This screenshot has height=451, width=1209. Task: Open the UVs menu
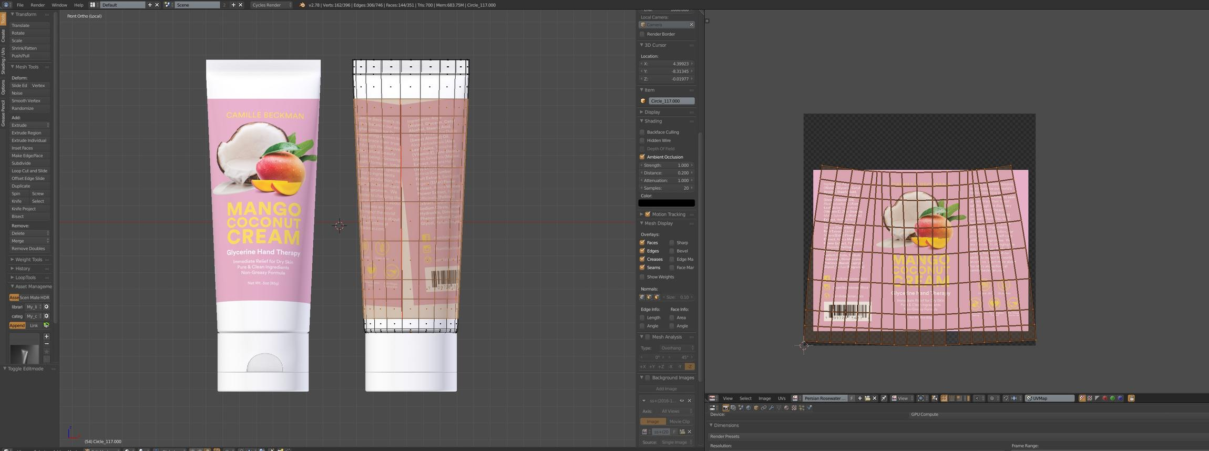[782, 398]
